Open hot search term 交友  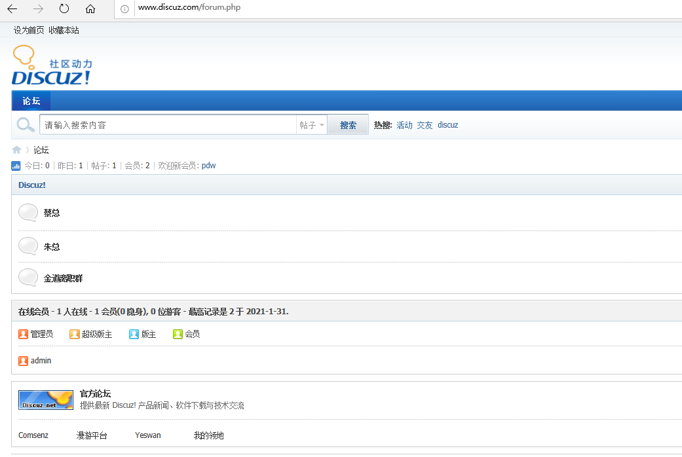point(425,125)
